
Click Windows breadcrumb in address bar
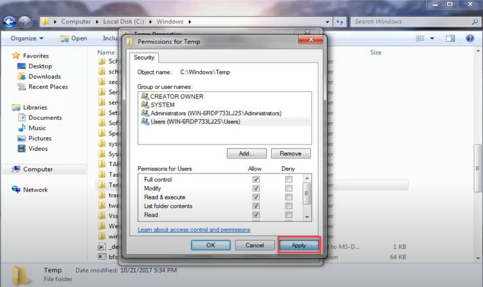(x=170, y=22)
